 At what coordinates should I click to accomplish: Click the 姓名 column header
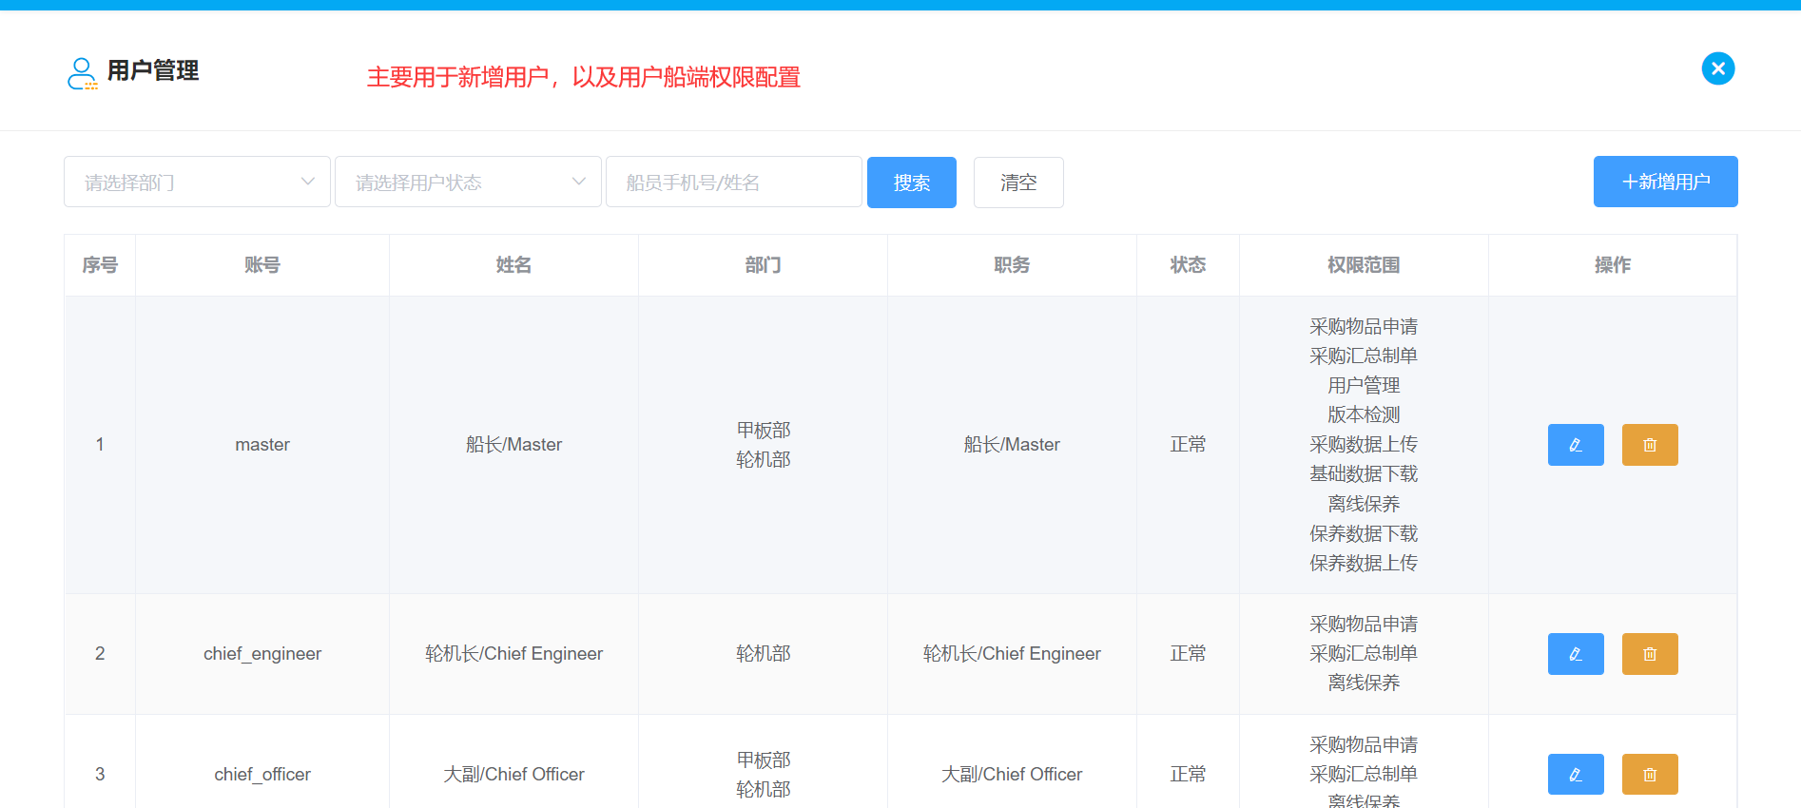click(513, 265)
